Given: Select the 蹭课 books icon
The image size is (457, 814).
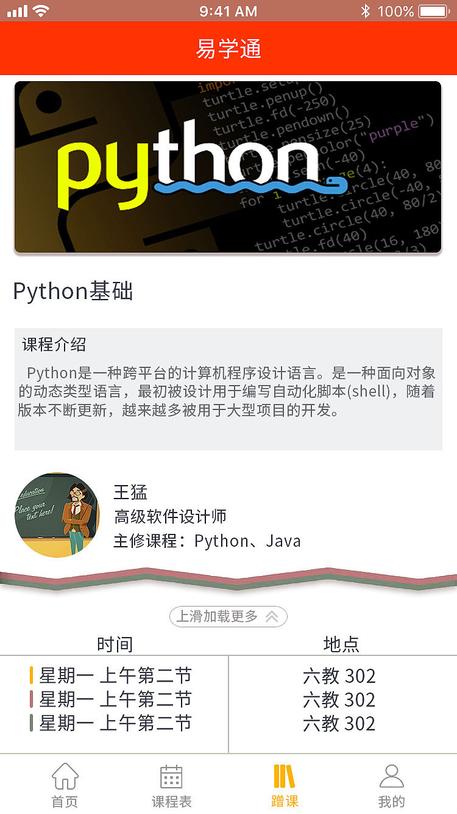Looking at the screenshot, I should click(284, 776).
